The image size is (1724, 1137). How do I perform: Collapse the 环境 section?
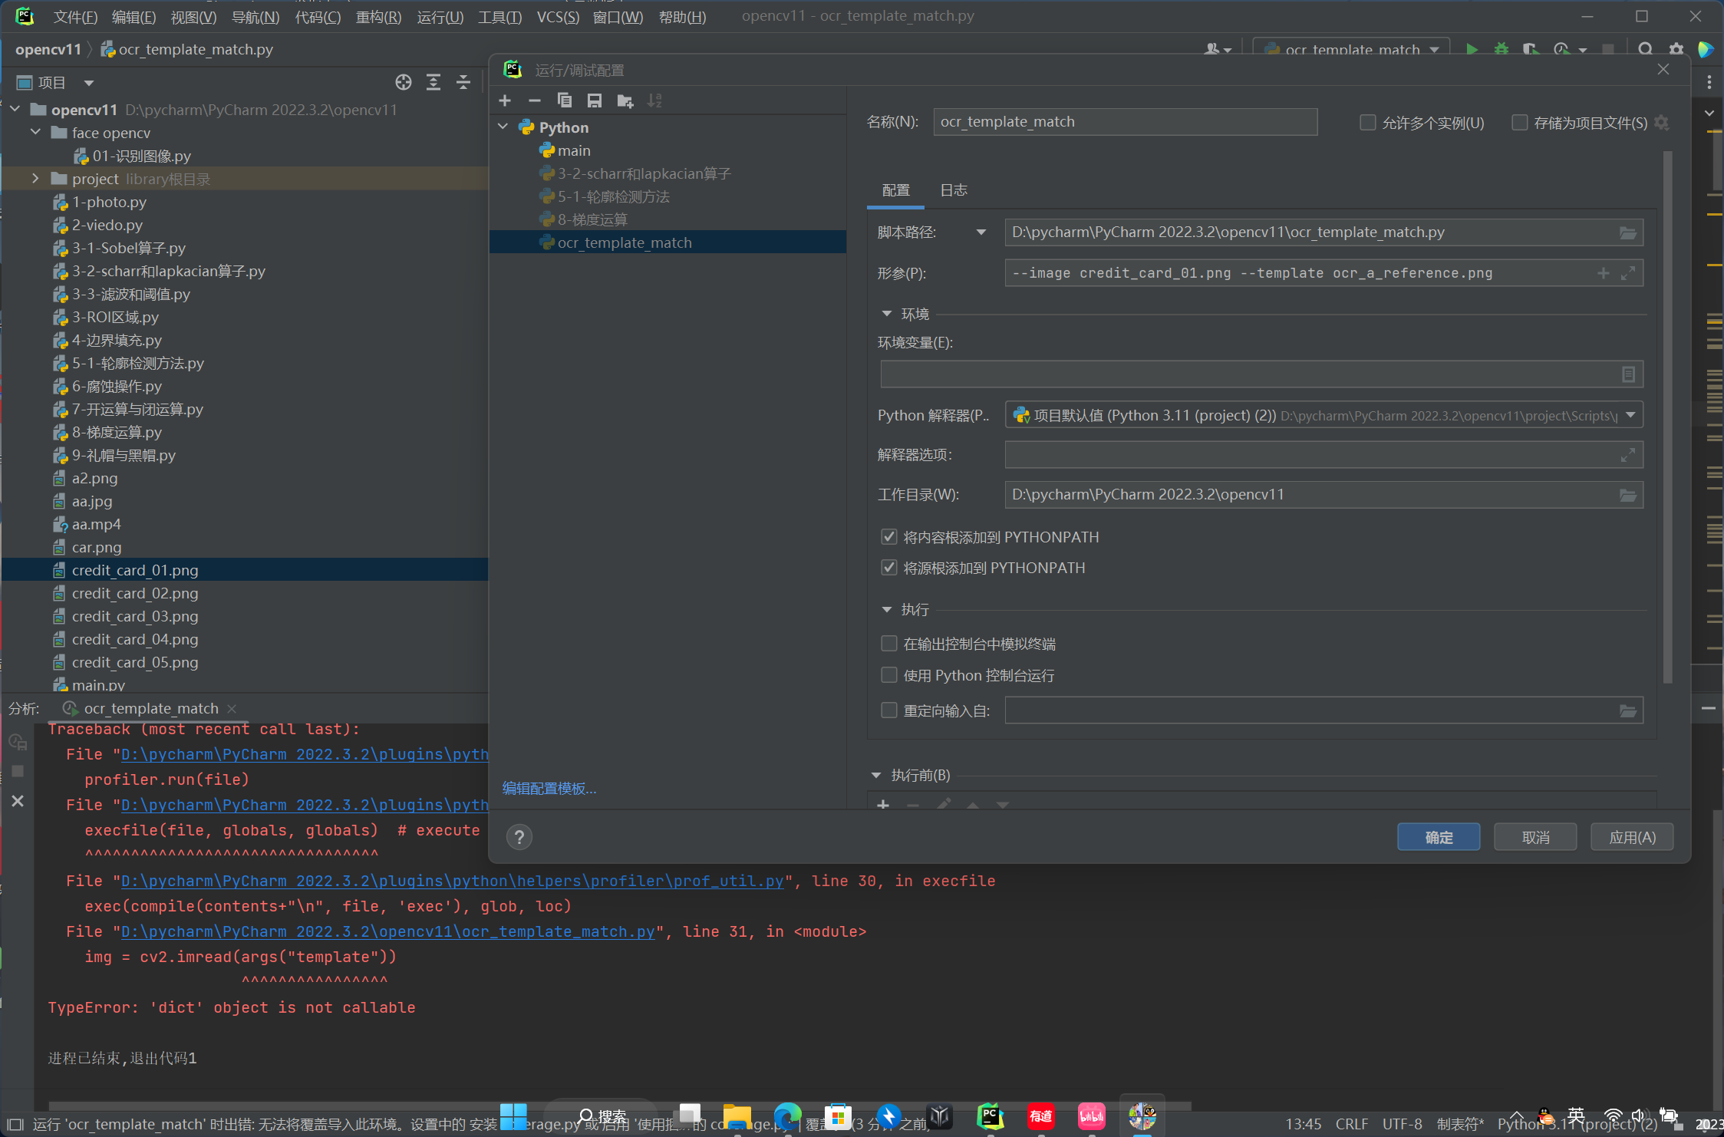pos(887,314)
